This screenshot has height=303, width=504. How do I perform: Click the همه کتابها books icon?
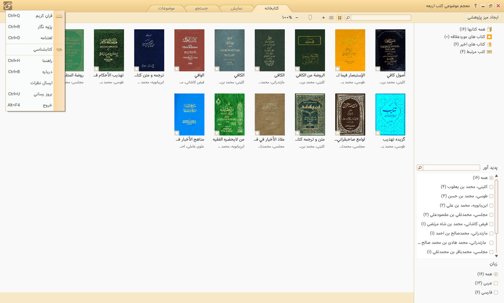[x=489, y=29]
